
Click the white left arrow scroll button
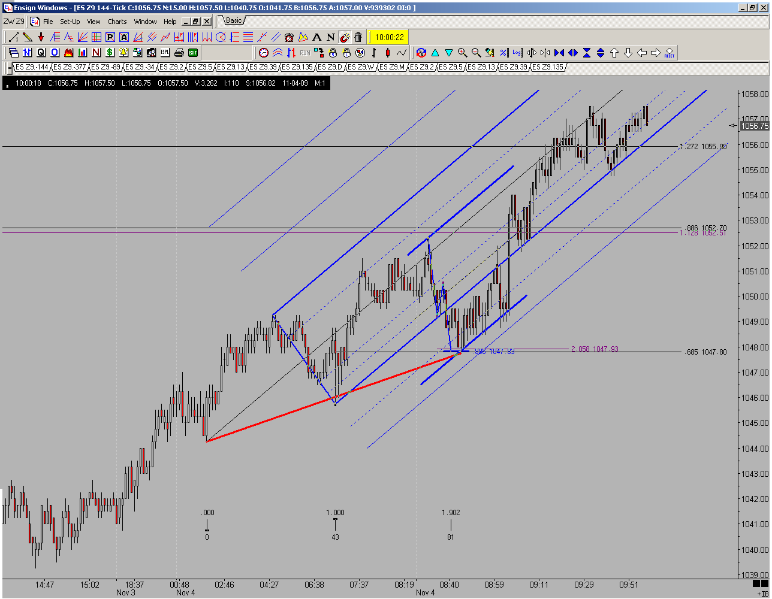pos(641,53)
